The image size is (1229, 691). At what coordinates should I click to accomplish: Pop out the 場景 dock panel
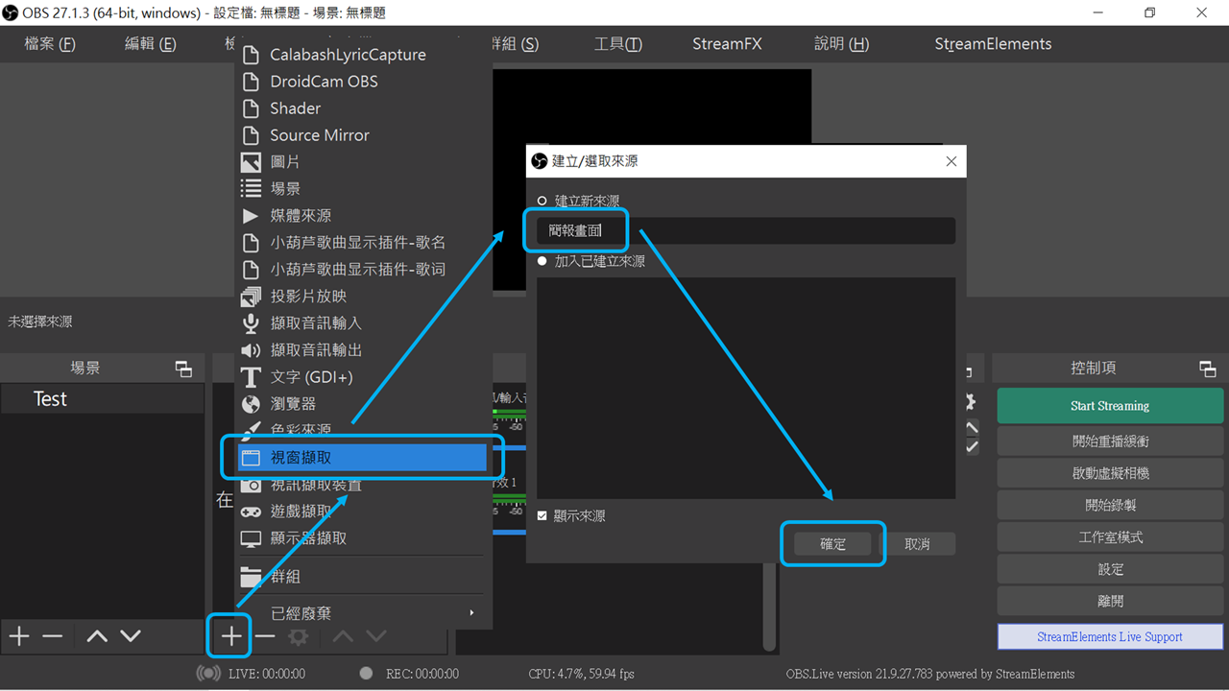[x=183, y=369]
